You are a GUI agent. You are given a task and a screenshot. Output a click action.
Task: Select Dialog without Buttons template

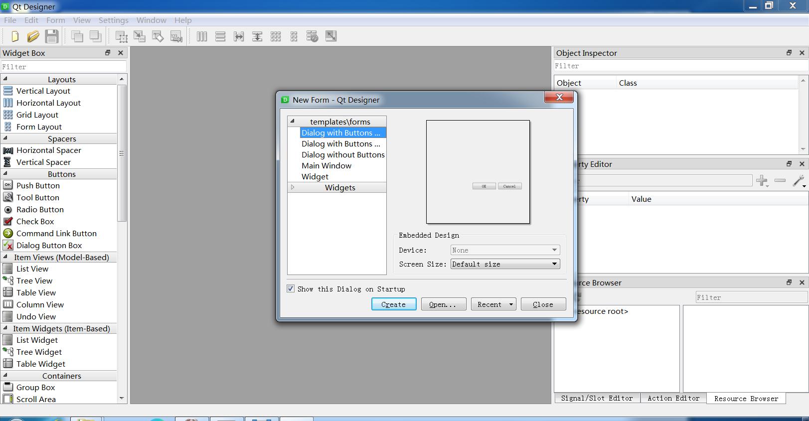tap(343, 154)
